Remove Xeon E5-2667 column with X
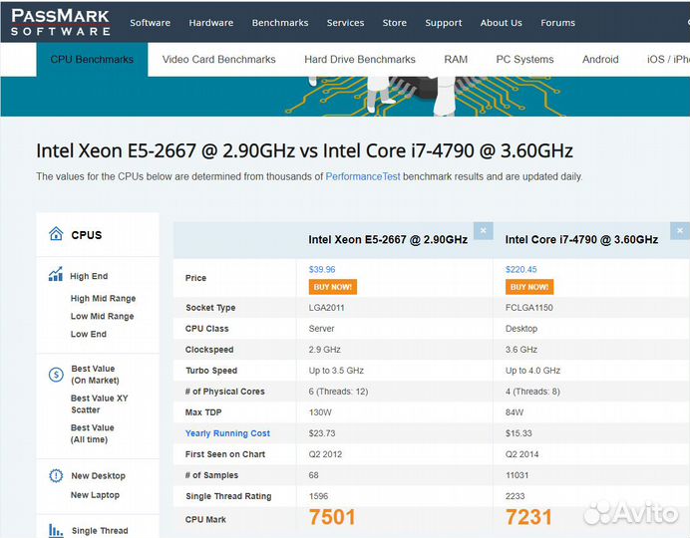Screen dimensions: 690x538 pos(484,231)
